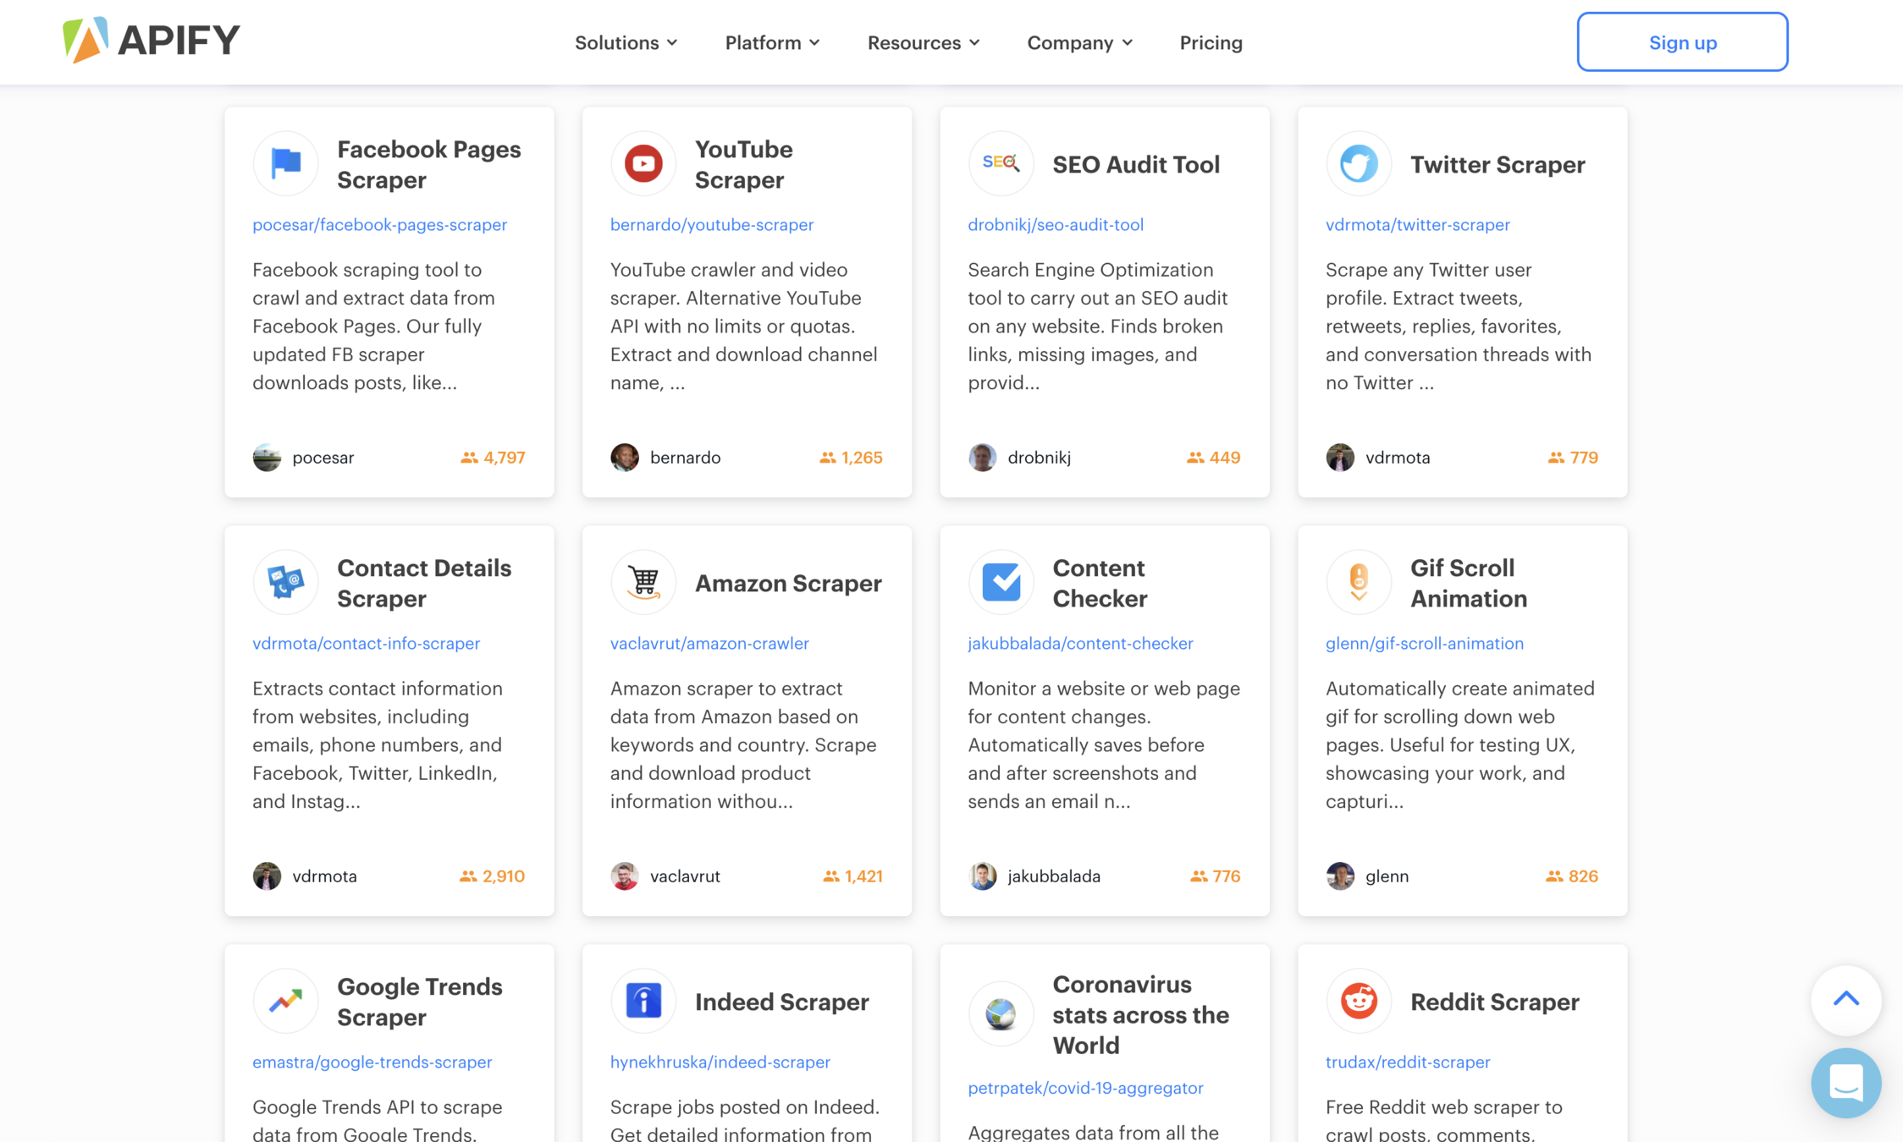This screenshot has height=1142, width=1903.
Task: Open the petrpatek/covid-19-aggregator link
Action: [x=1085, y=1088]
